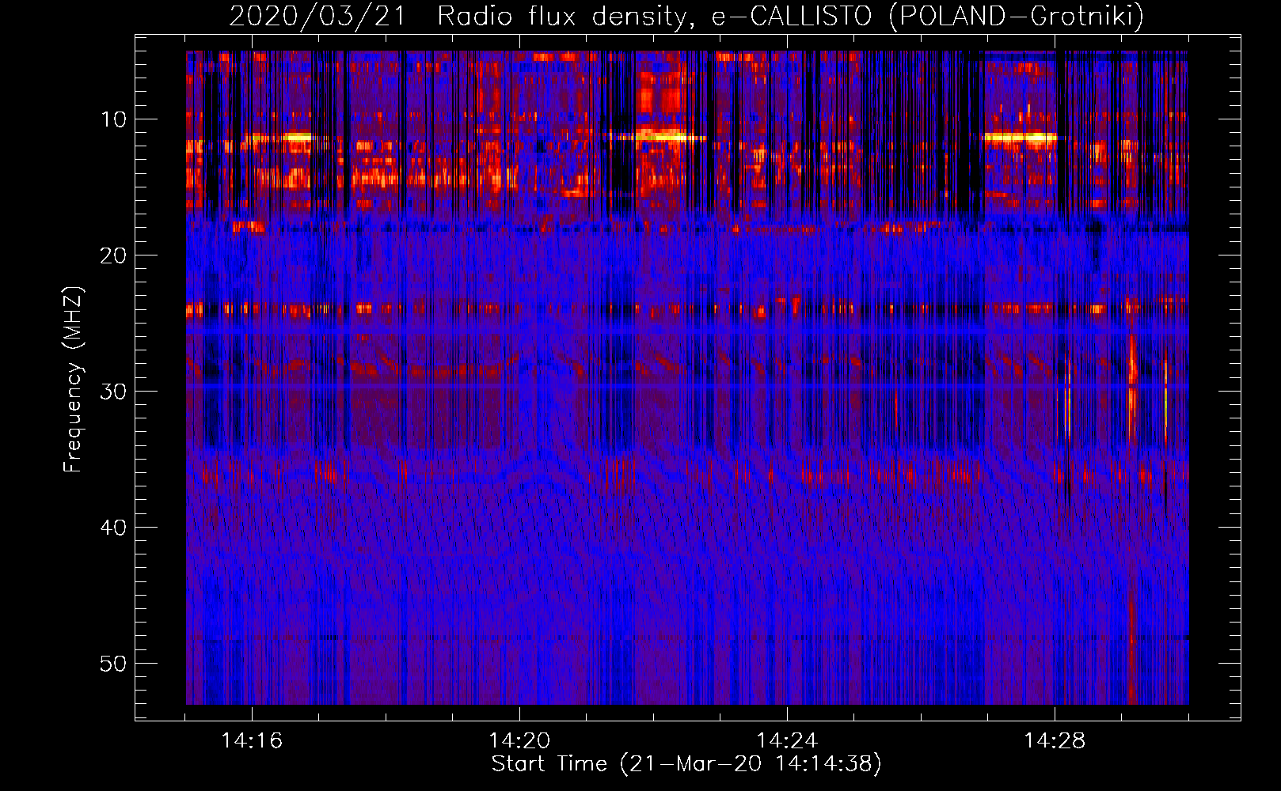Click the '14:28' time tick label
Image resolution: width=1281 pixels, height=791 pixels.
click(1055, 740)
